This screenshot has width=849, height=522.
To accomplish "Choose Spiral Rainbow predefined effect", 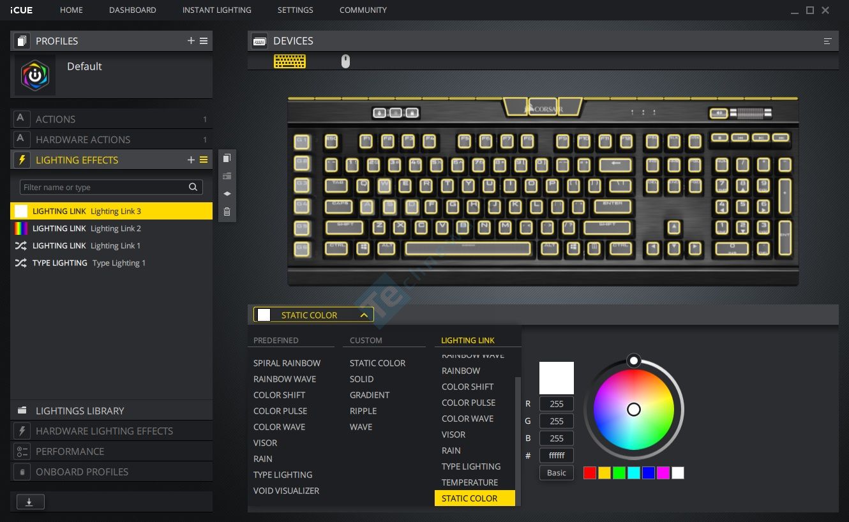I will point(287,363).
